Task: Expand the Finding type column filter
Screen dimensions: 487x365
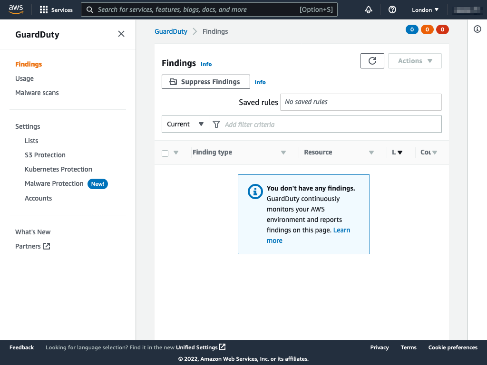Action: (x=283, y=152)
